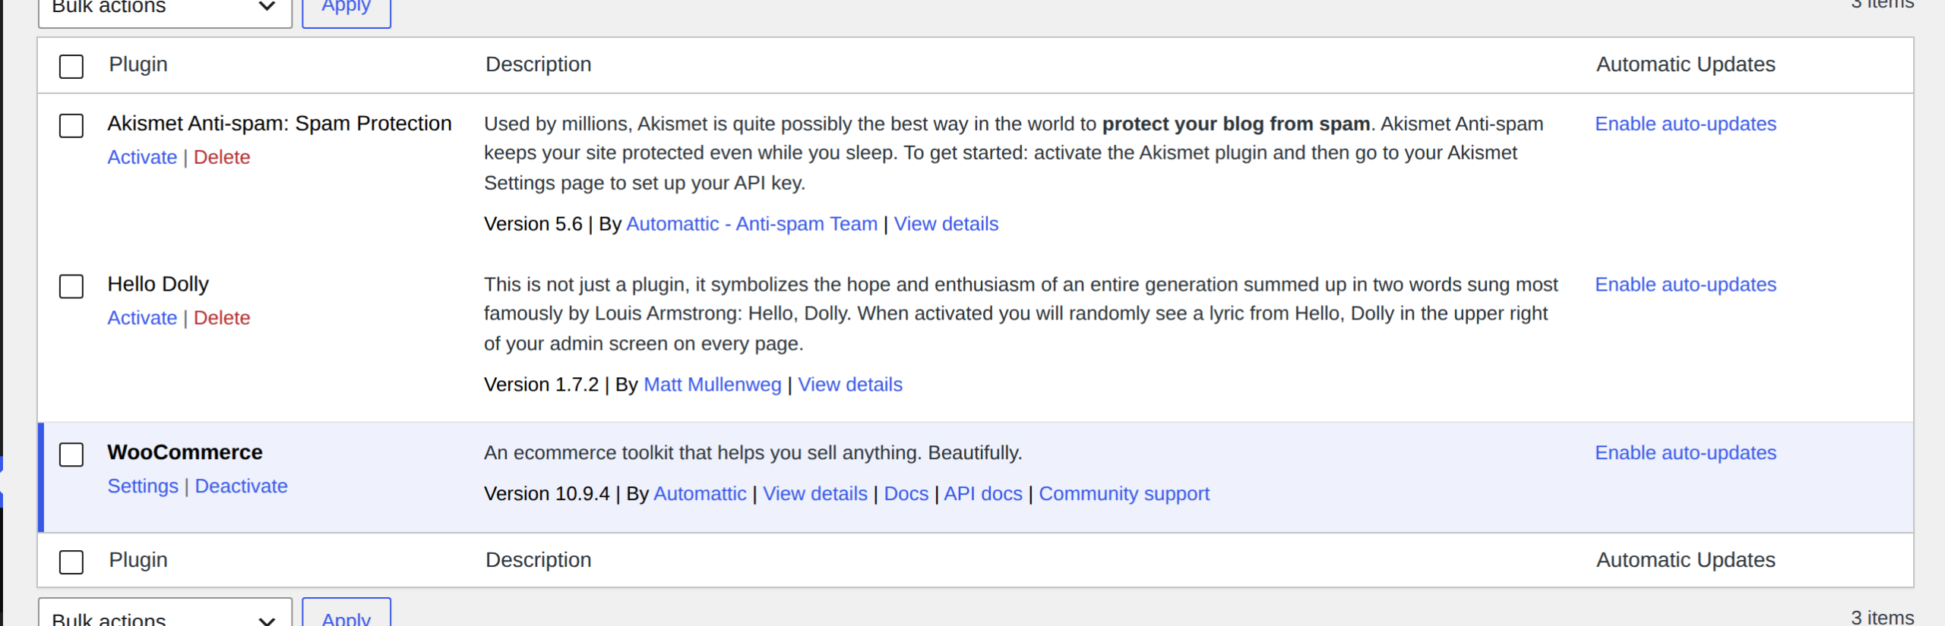This screenshot has height=626, width=1945.
Task: Check the Hello Dolly plugin checkbox
Action: coord(71,286)
